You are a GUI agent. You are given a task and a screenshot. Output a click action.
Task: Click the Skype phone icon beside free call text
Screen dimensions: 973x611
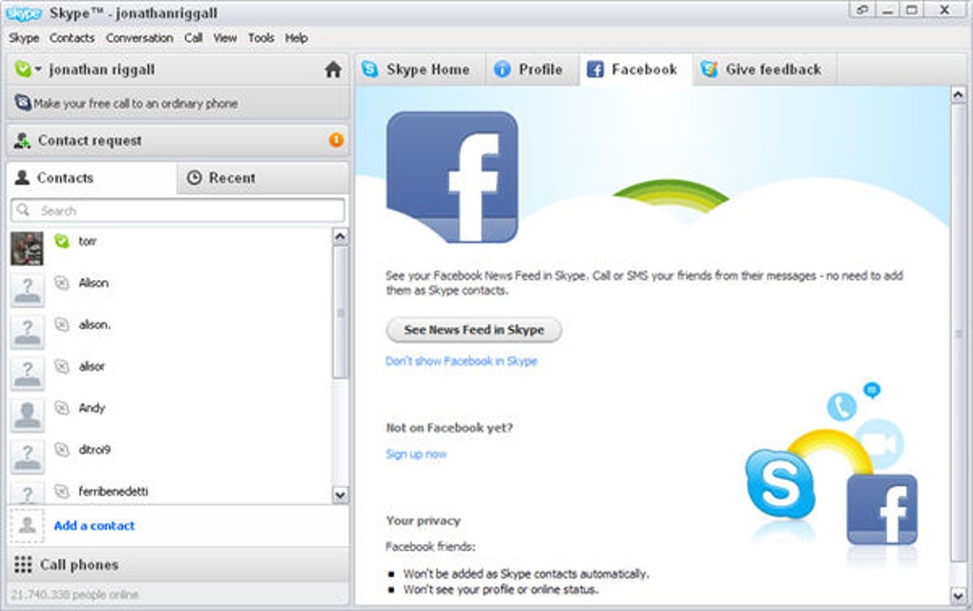coord(23,102)
